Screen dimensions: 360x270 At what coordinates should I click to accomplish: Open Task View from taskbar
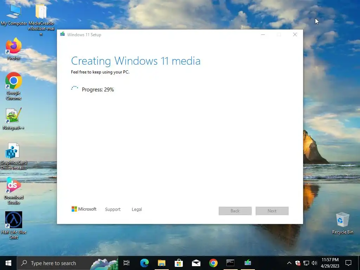coord(127,263)
